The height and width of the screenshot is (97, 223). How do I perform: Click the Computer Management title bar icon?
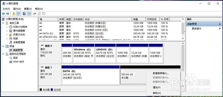[4, 4]
